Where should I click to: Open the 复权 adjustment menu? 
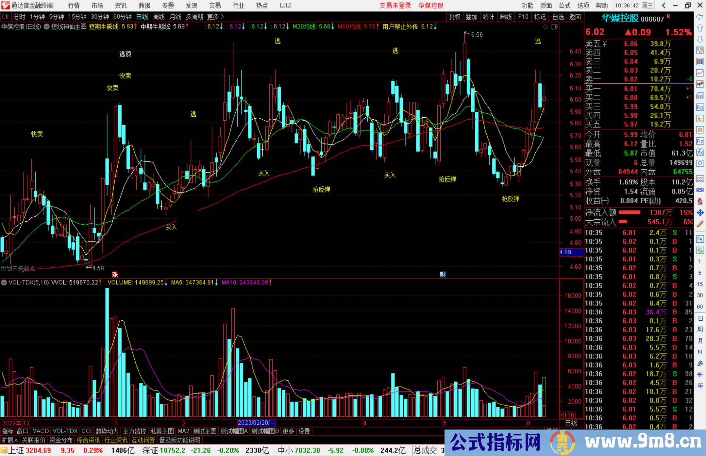pos(455,17)
